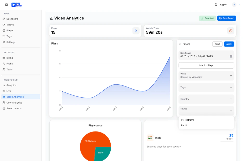Click the Profile person icon
Screen dimensions: 244x161
[x=4, y=64]
